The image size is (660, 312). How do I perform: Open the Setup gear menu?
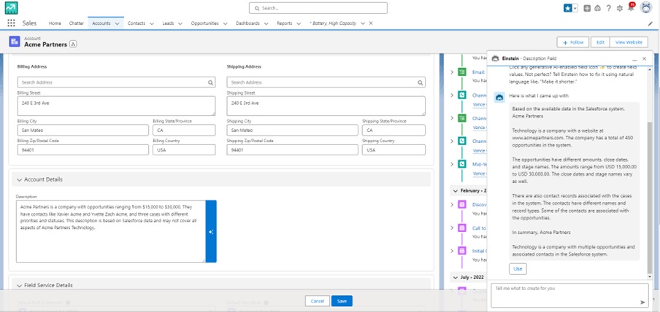click(x=620, y=8)
